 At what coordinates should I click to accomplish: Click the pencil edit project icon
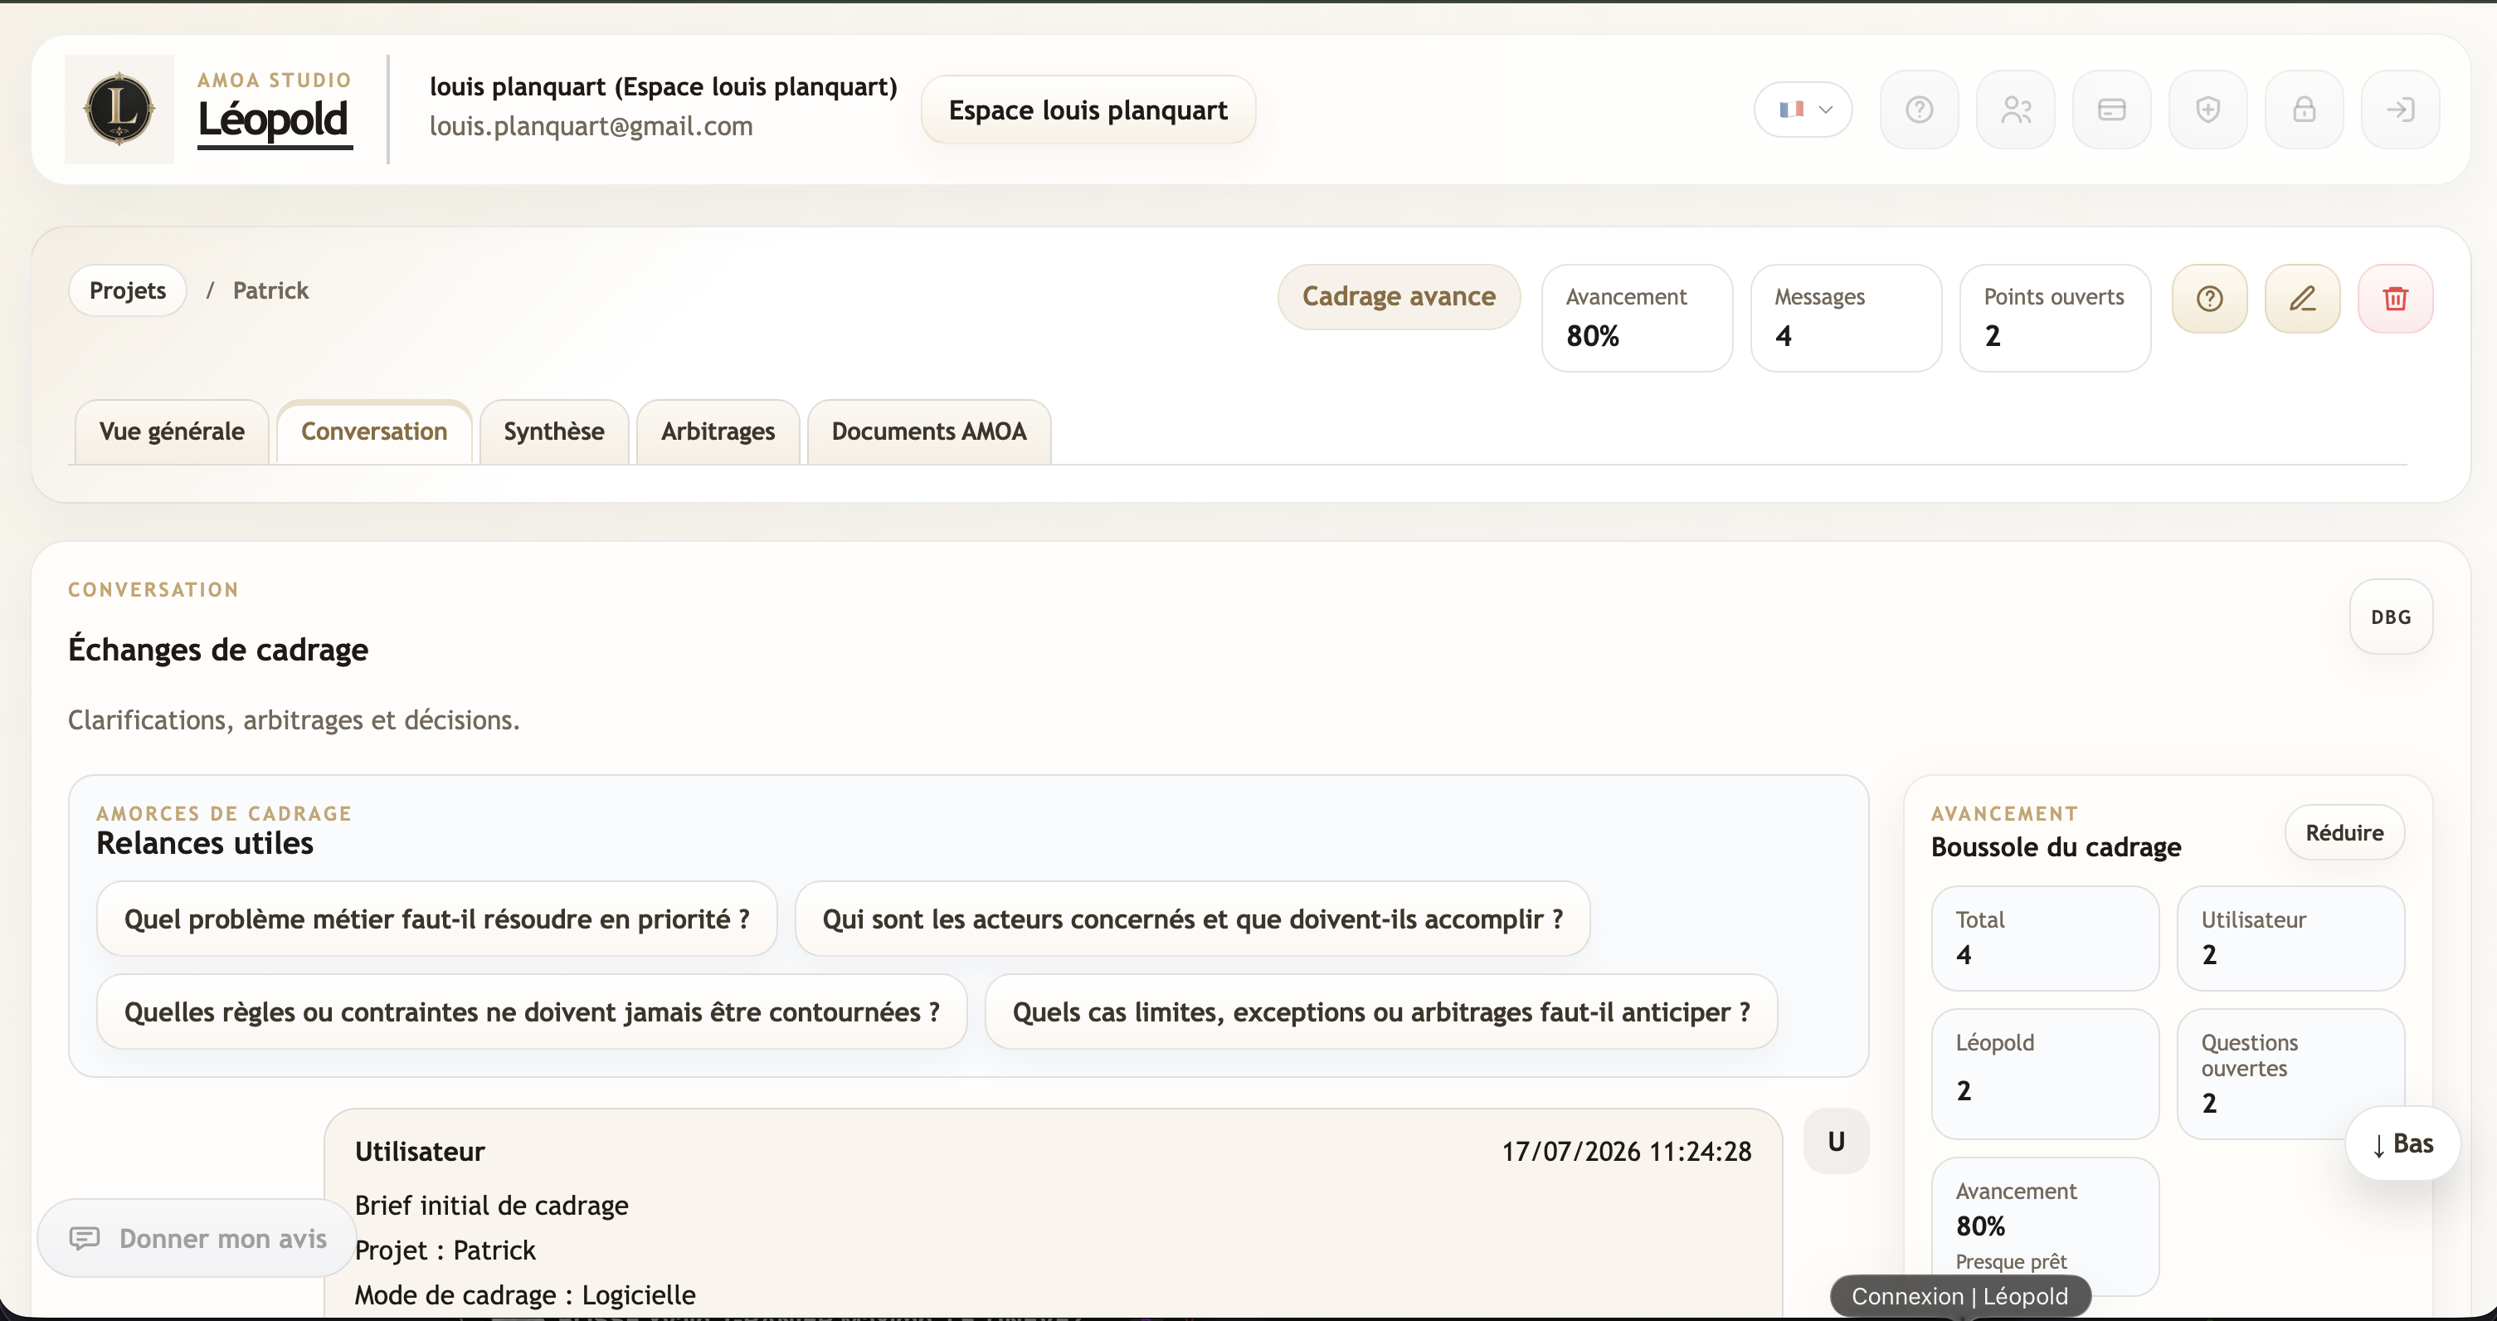2302,299
